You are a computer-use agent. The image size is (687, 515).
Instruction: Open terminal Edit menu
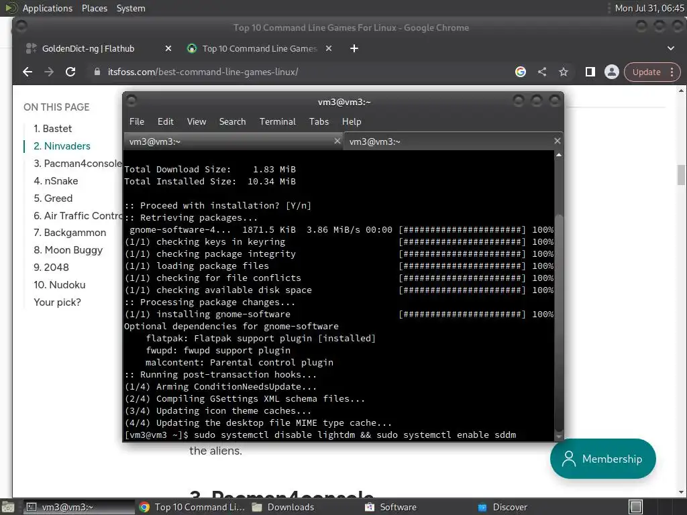166,122
